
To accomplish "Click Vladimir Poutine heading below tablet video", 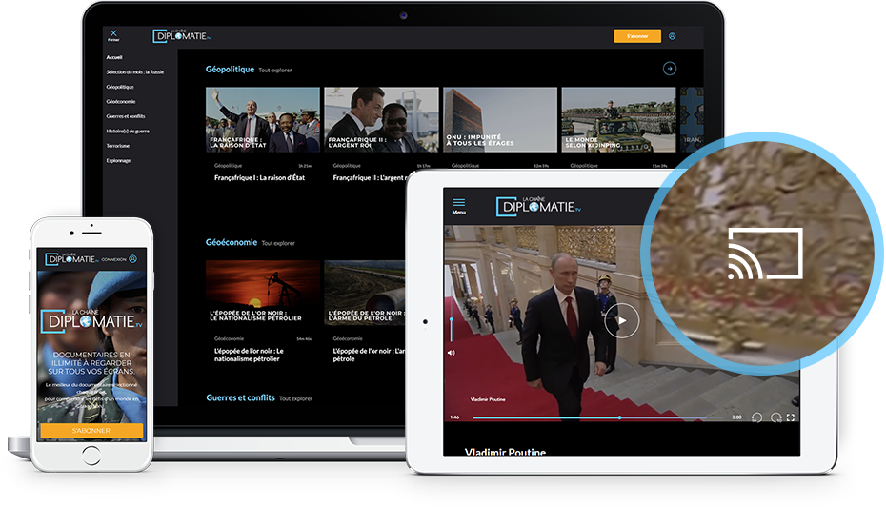I will [505, 452].
